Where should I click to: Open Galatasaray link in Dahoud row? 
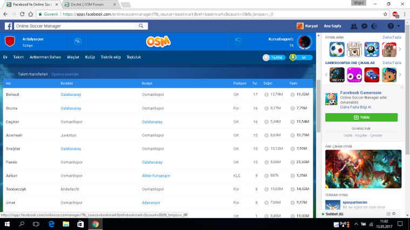pos(71,94)
